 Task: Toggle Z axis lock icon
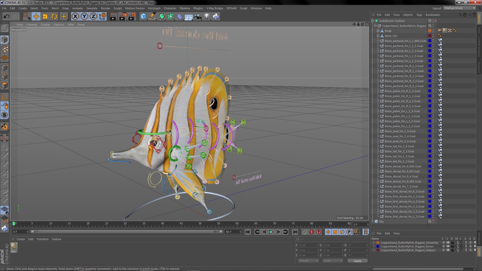tap(93, 17)
